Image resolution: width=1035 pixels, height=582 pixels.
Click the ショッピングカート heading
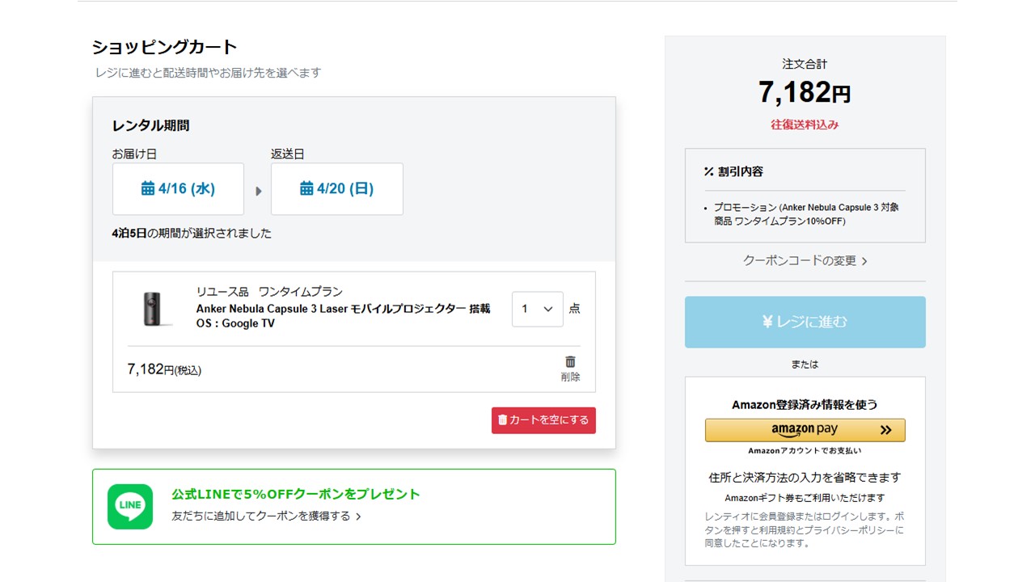(164, 47)
